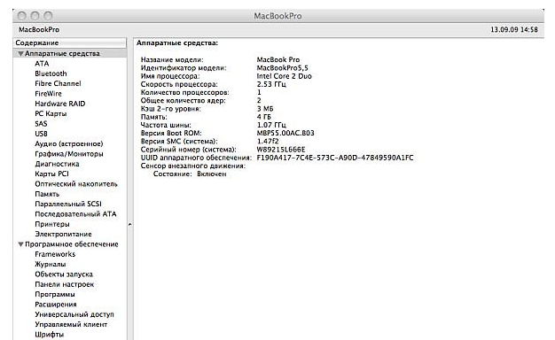The width and height of the screenshot is (555, 340).
Task: Select the Програмнное обеспечение heading row
Action: point(70,244)
